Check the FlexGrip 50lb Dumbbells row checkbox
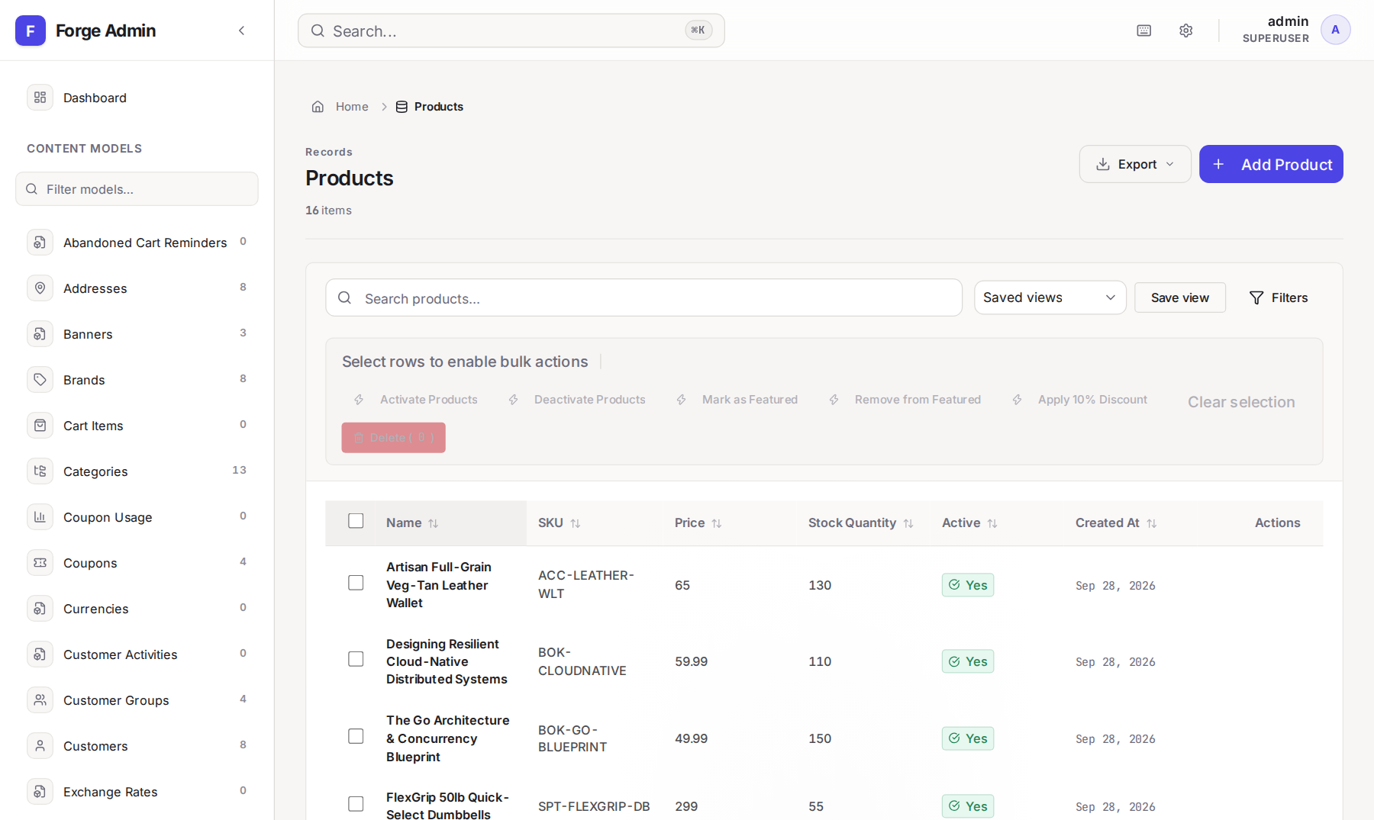Screen dimensions: 1374x820 356,804
